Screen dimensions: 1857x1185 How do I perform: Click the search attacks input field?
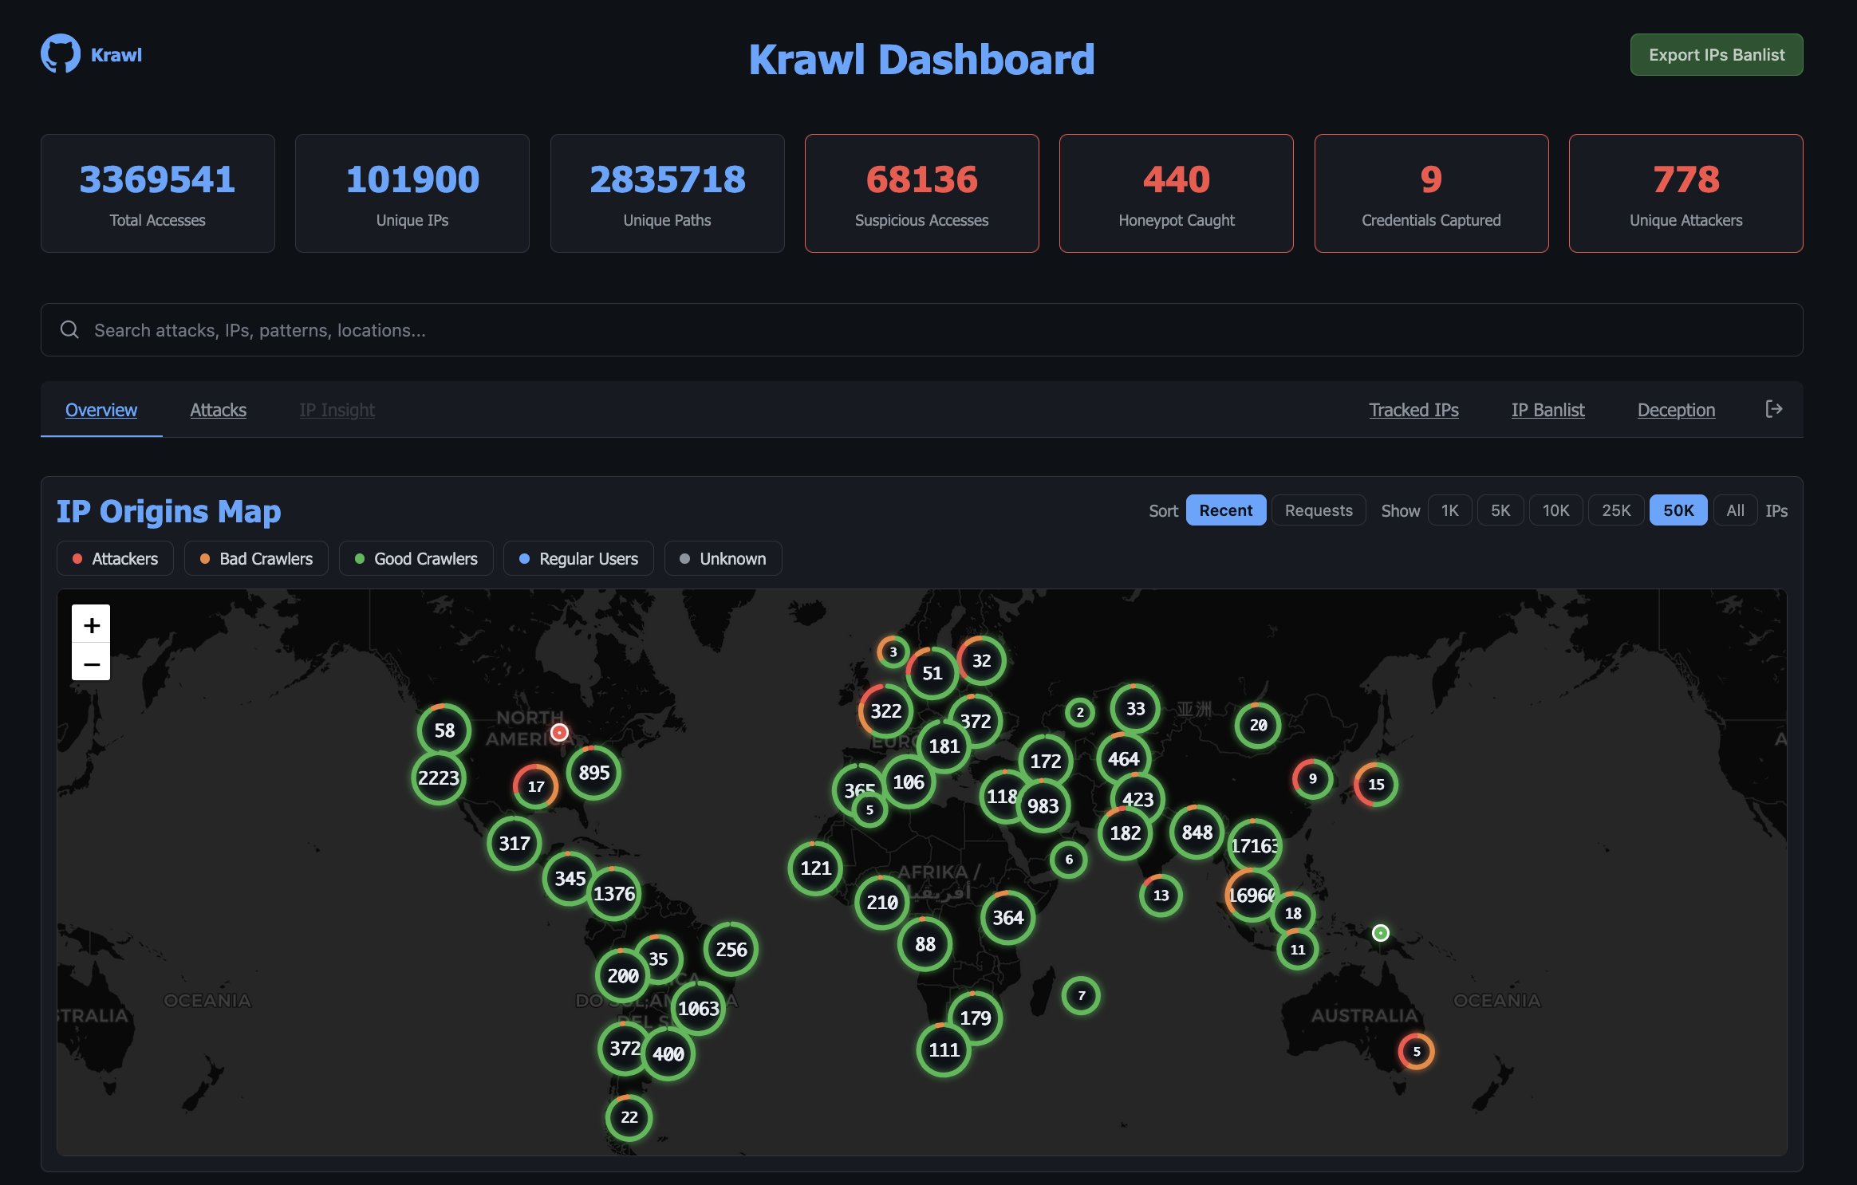point(921,329)
